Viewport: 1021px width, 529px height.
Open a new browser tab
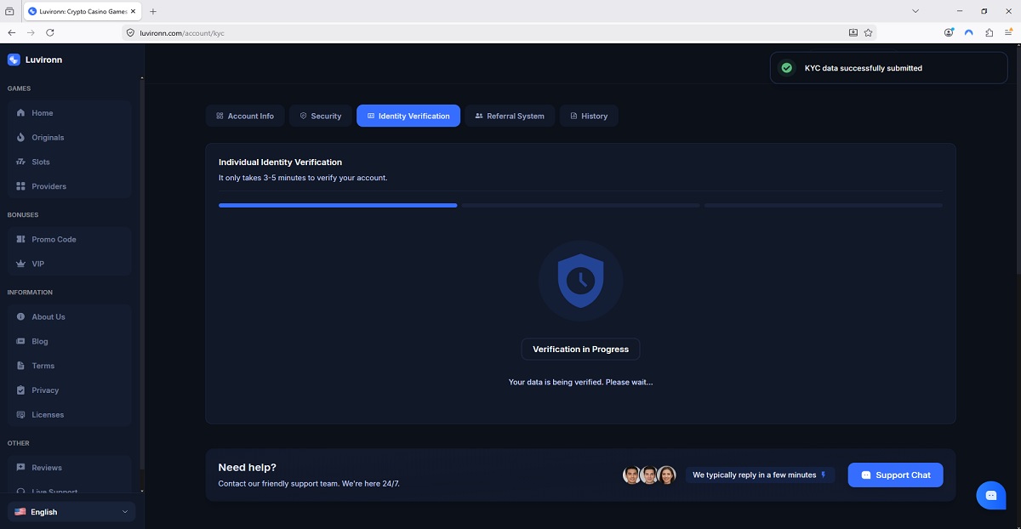pos(153,11)
